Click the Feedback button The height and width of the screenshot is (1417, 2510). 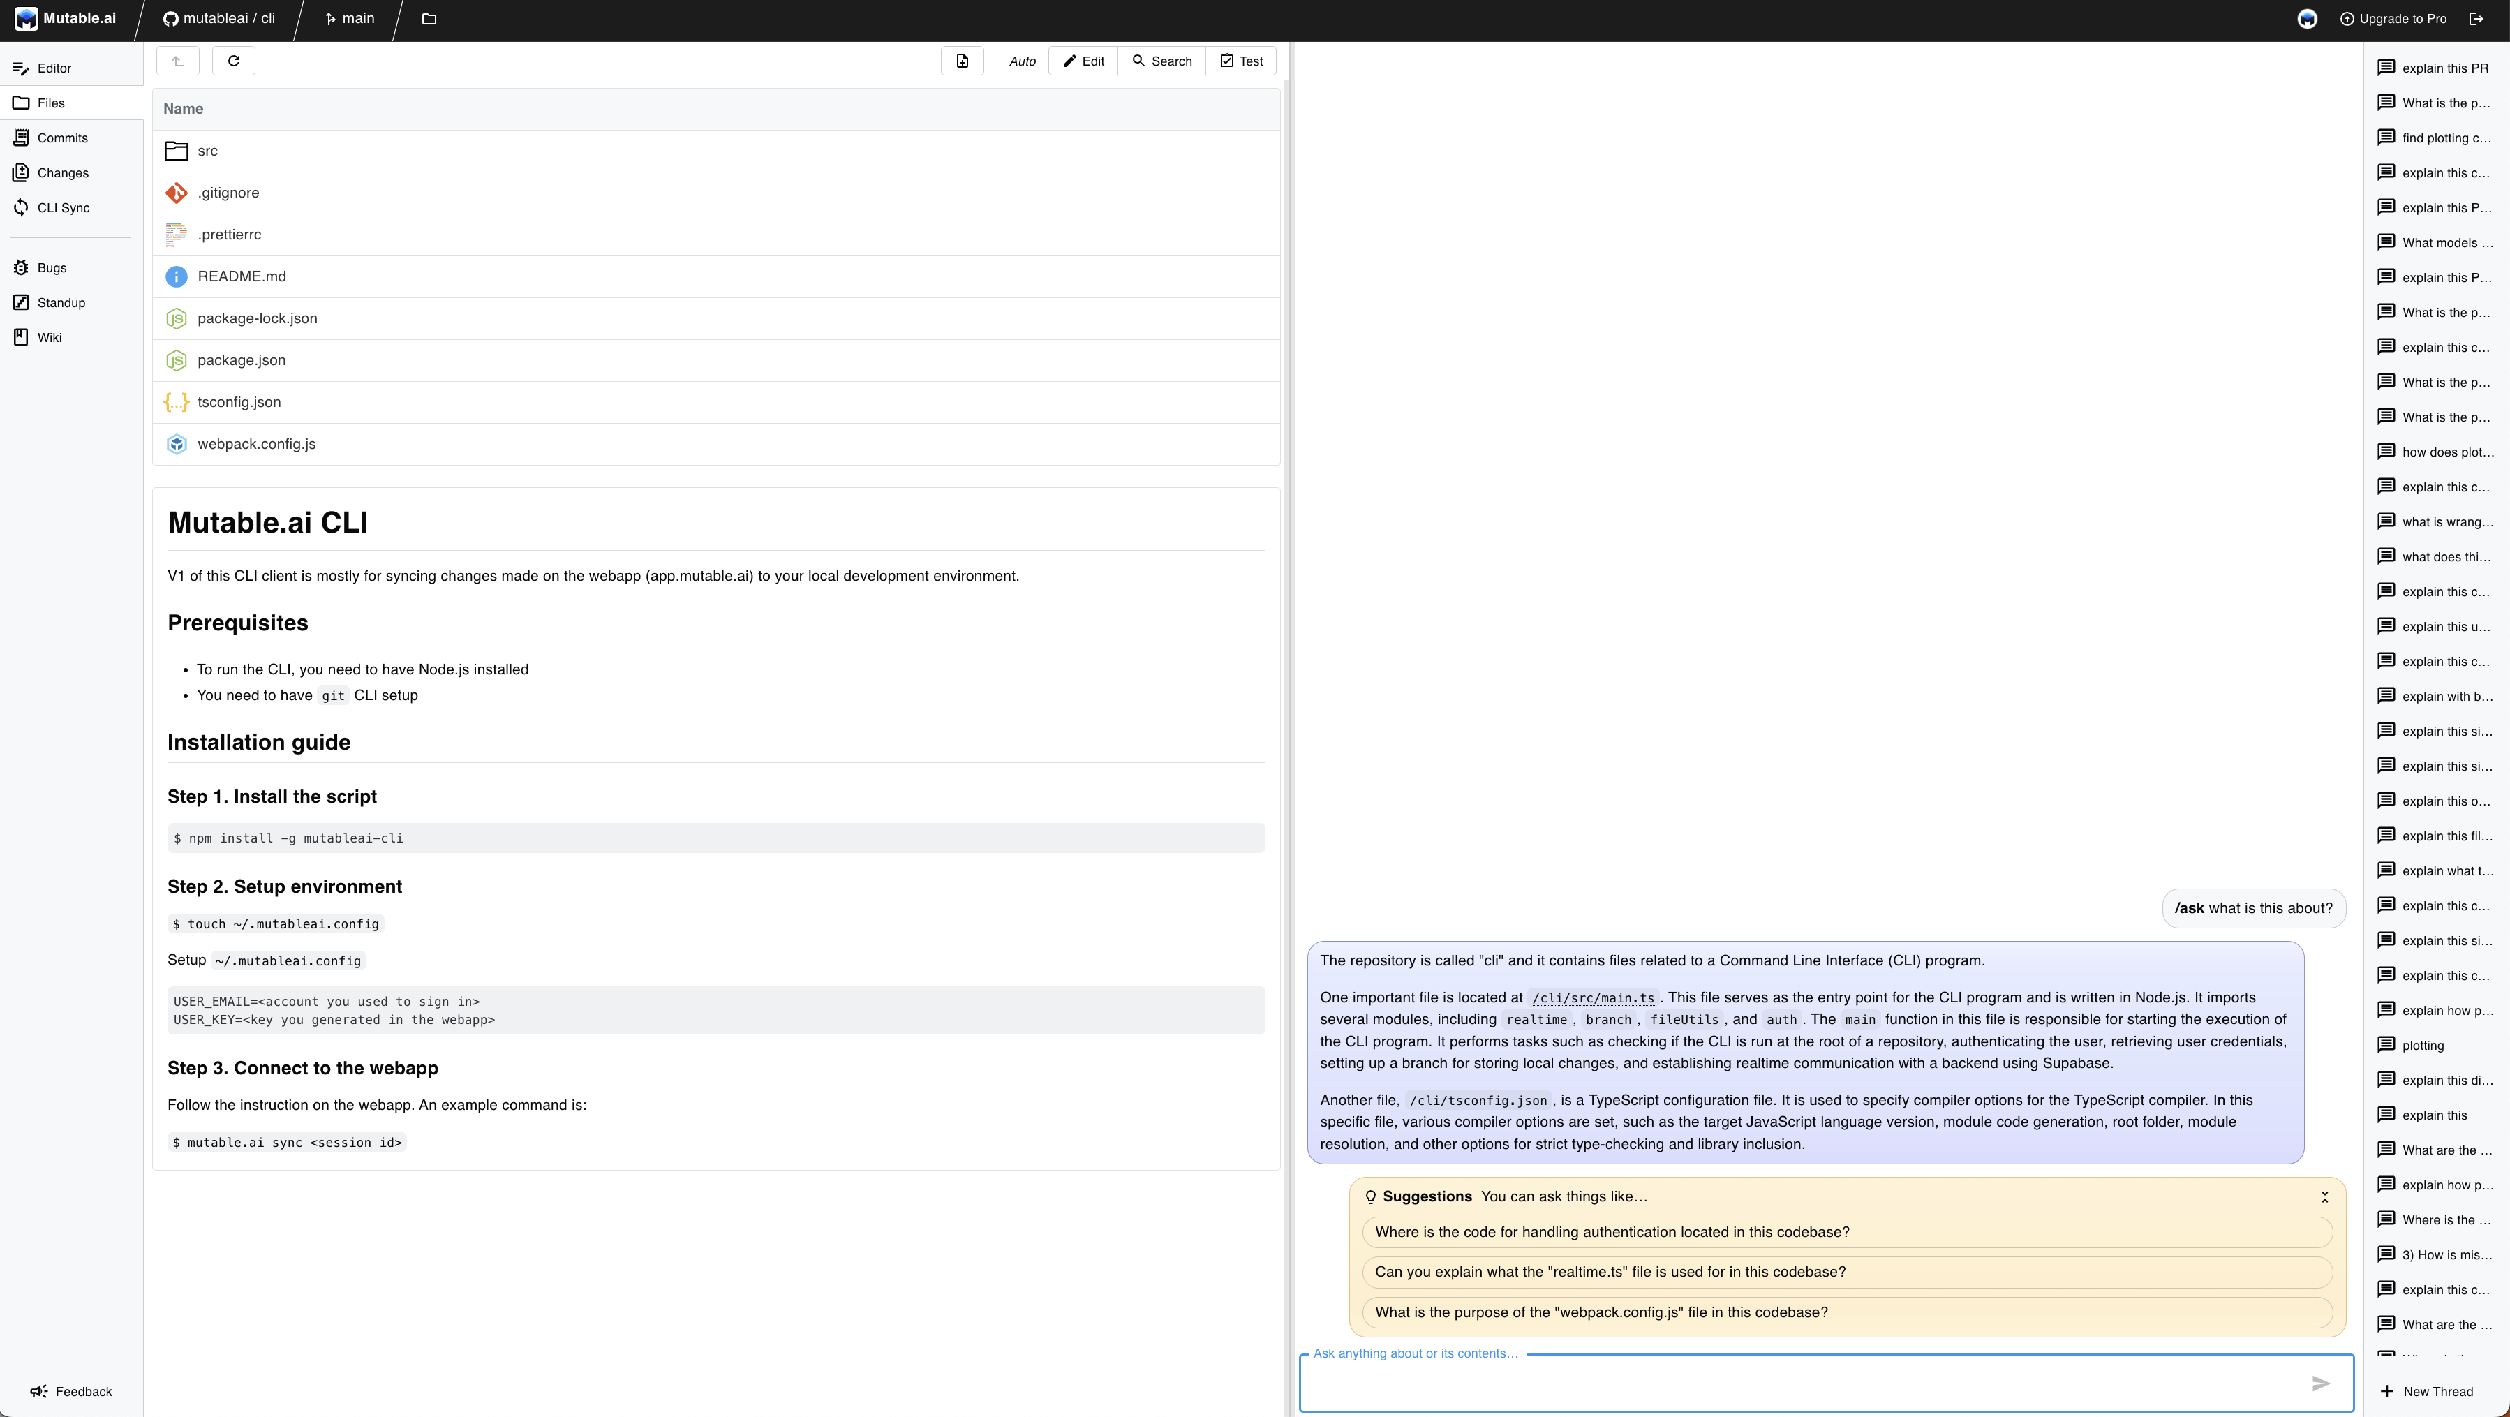click(x=71, y=1392)
